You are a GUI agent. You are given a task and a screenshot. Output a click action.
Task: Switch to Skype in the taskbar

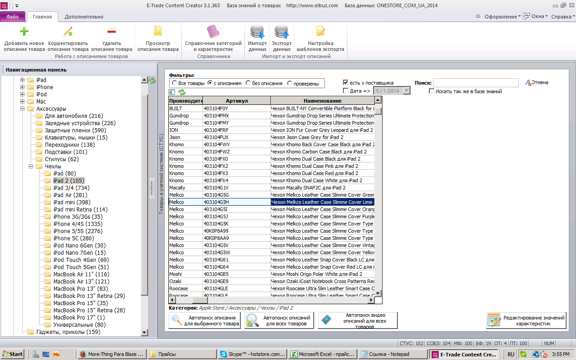tap(252, 354)
